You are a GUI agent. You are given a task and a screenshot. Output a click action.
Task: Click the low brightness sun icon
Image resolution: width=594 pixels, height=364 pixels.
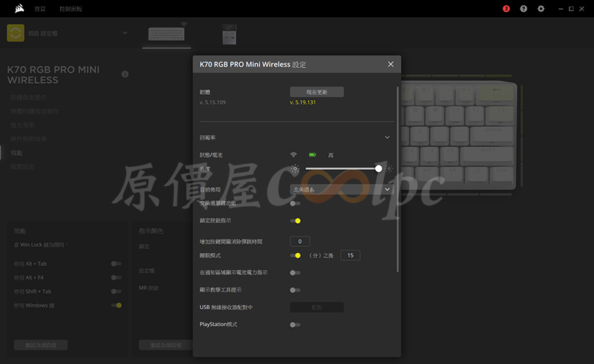pos(295,169)
